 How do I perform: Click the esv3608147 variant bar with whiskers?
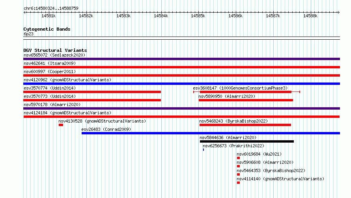coord(246,92)
